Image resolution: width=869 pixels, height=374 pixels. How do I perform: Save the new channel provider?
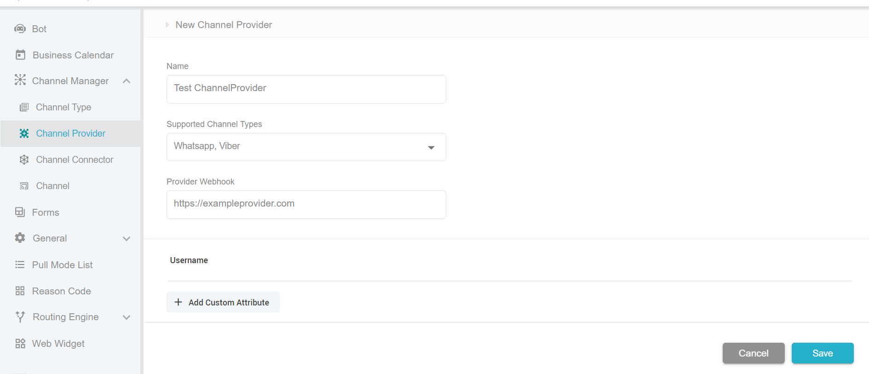(x=822, y=353)
